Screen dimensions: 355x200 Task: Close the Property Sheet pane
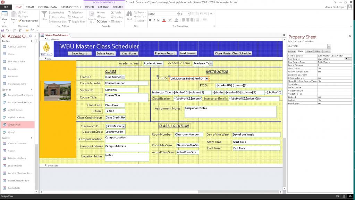pos(350,36)
